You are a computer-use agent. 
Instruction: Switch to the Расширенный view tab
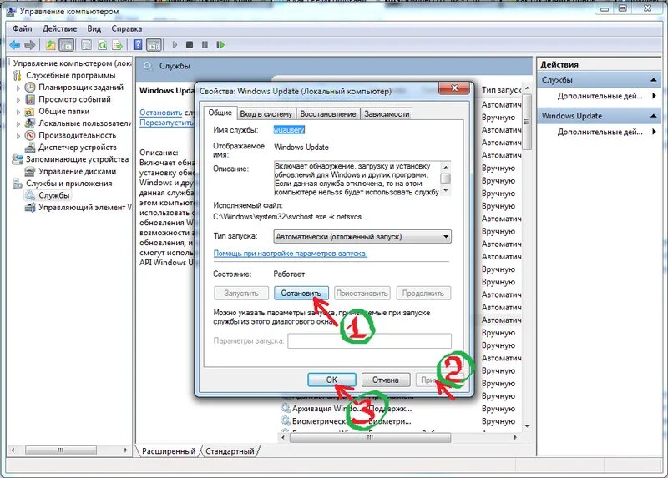coord(169,450)
